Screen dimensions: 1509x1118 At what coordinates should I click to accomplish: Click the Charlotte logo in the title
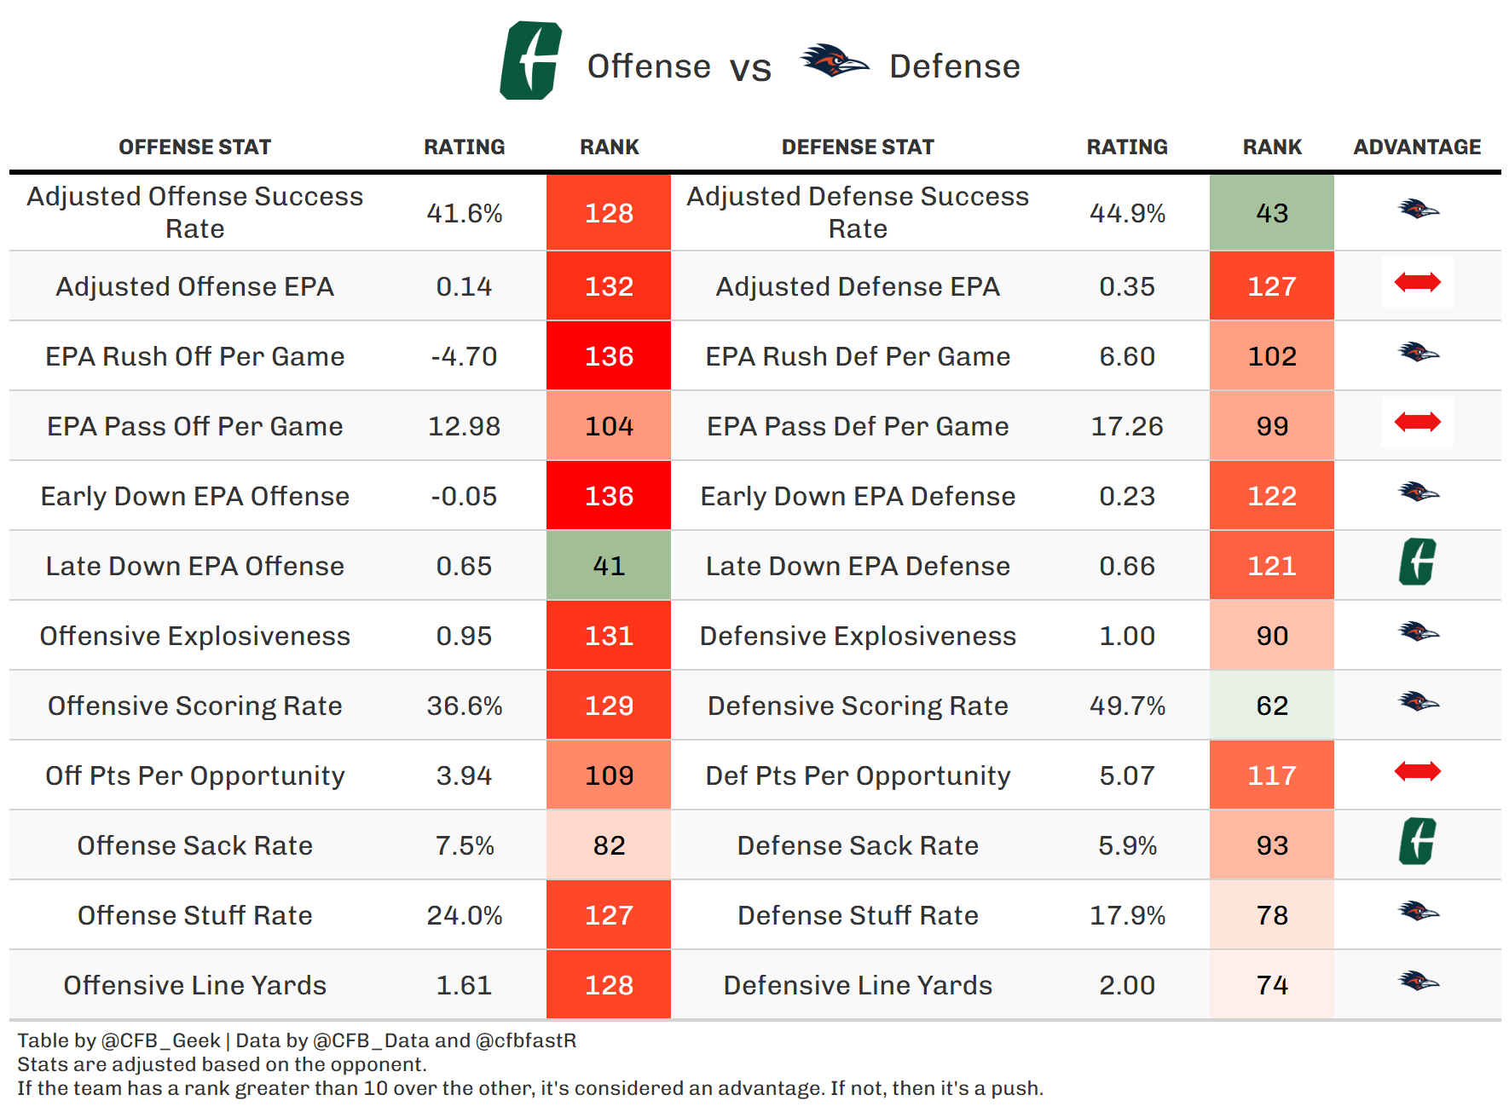(x=530, y=61)
